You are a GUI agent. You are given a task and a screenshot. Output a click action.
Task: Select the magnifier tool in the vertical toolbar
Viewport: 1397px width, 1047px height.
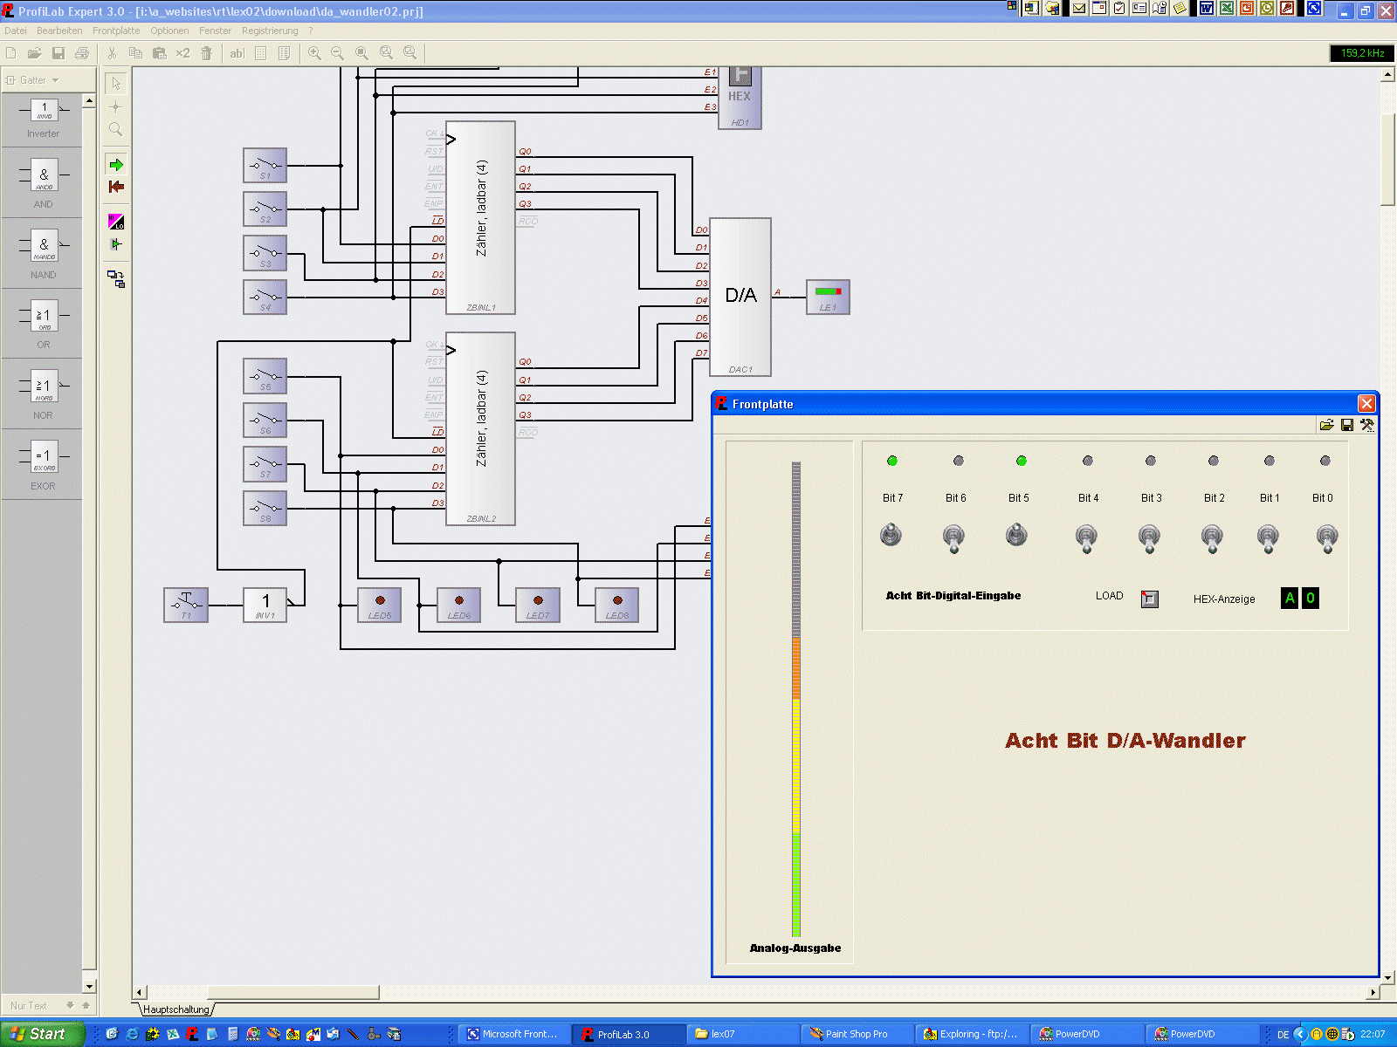coord(116,129)
